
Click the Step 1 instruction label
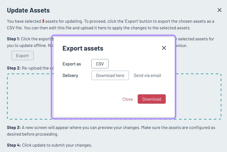pos(14,39)
